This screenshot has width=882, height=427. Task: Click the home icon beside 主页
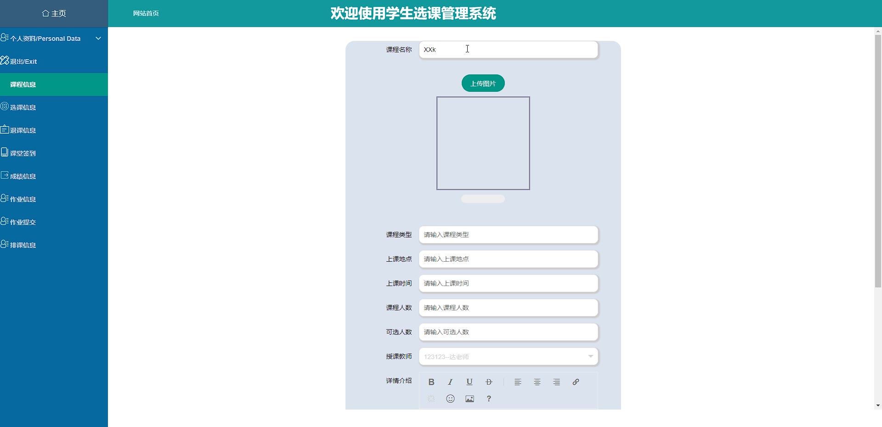pos(45,13)
